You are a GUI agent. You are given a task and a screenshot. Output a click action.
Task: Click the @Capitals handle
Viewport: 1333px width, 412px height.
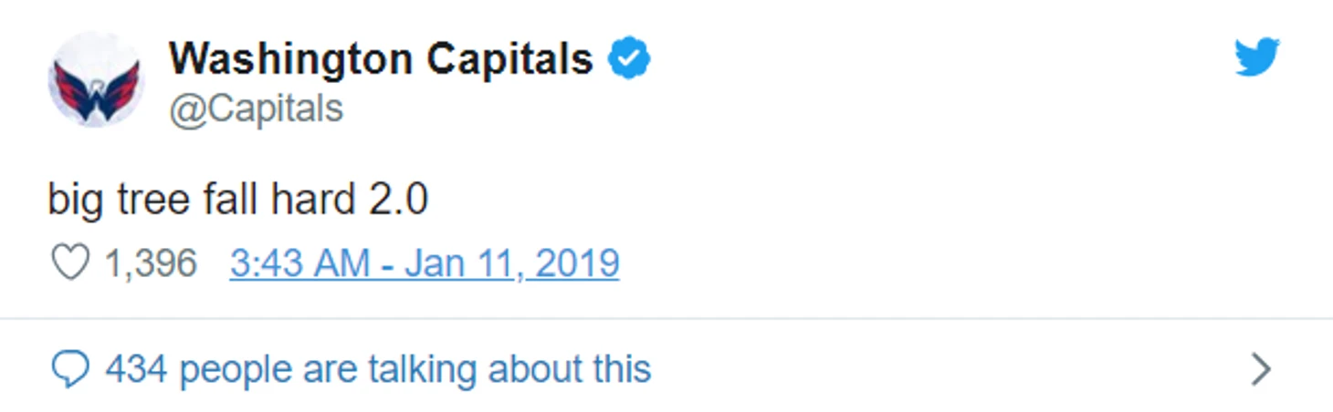tap(256, 108)
